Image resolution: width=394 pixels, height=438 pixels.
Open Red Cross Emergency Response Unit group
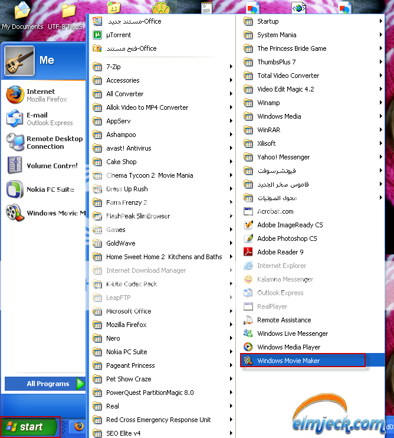(163, 420)
